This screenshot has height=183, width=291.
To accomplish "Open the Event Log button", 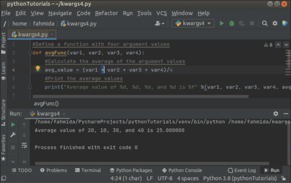I will [x=242, y=170].
